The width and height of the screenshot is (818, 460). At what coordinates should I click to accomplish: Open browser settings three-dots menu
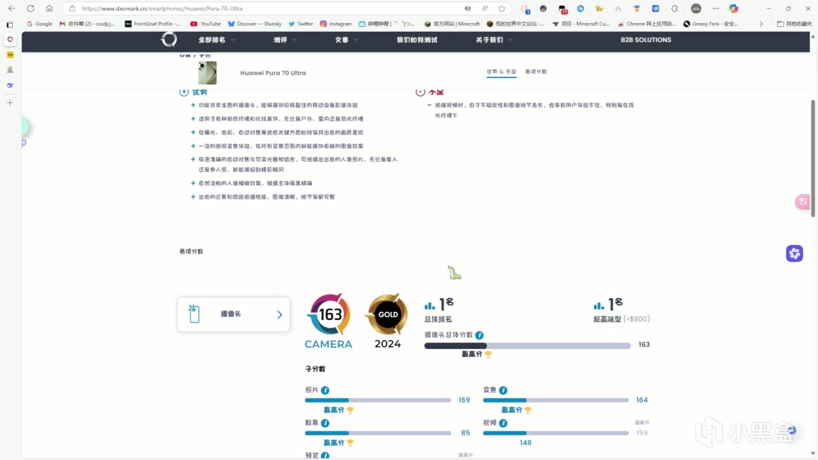[715, 8]
